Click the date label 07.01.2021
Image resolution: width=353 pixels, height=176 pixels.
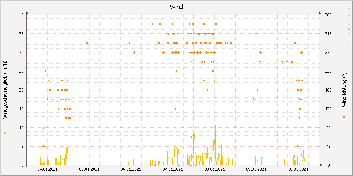coord(173,169)
